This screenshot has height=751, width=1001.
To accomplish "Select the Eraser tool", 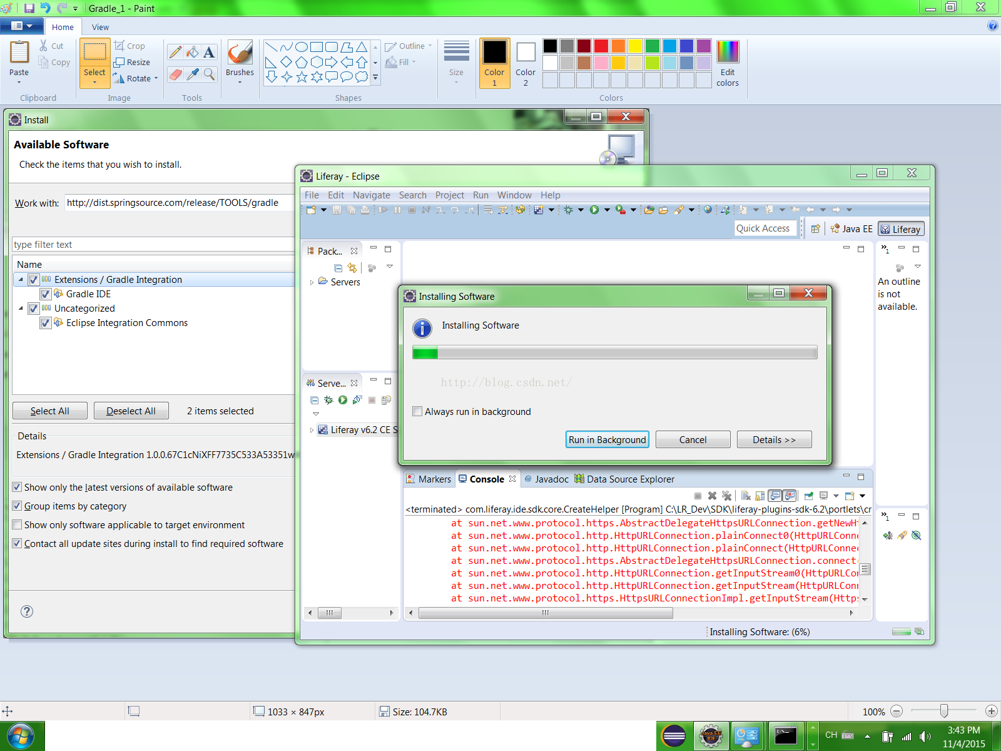I will (176, 74).
